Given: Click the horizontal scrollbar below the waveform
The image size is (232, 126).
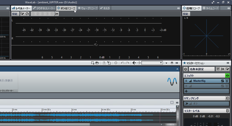Looking at the screenshot, I should [45, 124].
